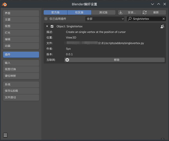Image resolution: width=169 pixels, height=141 pixels.
Task: Click the X icon on 移除 button
Action: (67, 60)
